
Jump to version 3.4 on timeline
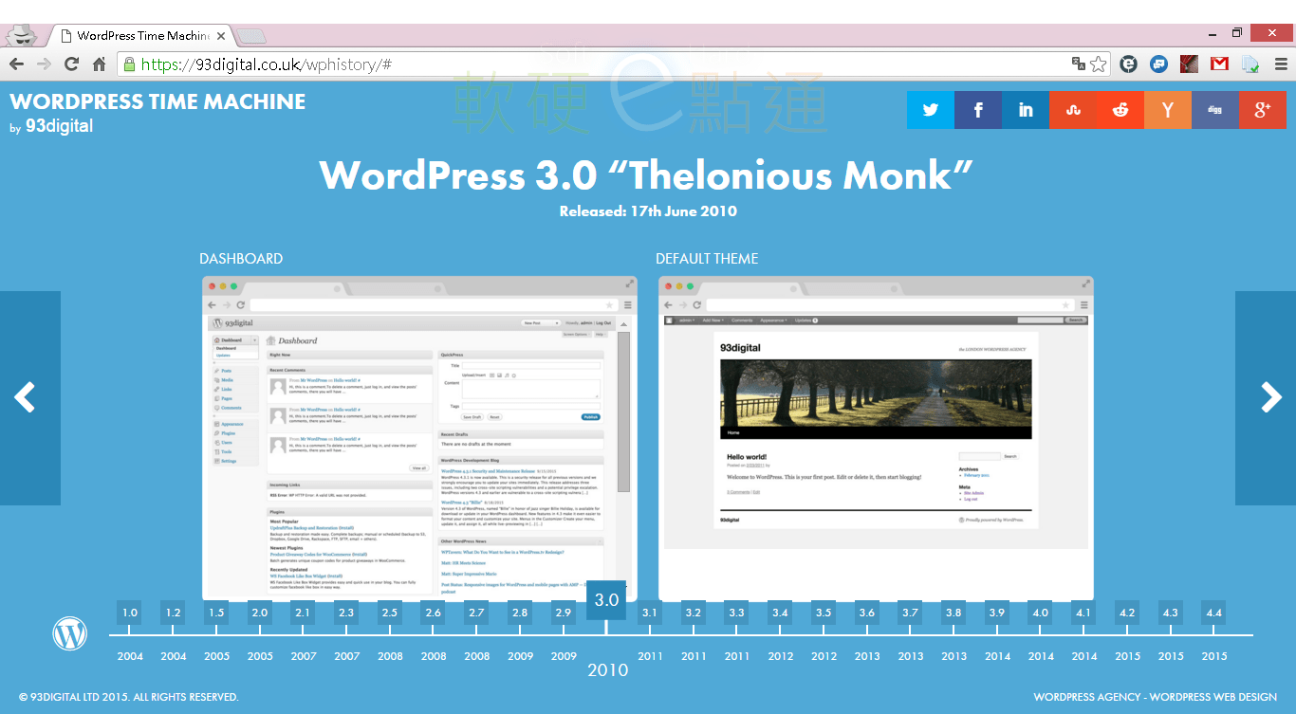click(781, 613)
